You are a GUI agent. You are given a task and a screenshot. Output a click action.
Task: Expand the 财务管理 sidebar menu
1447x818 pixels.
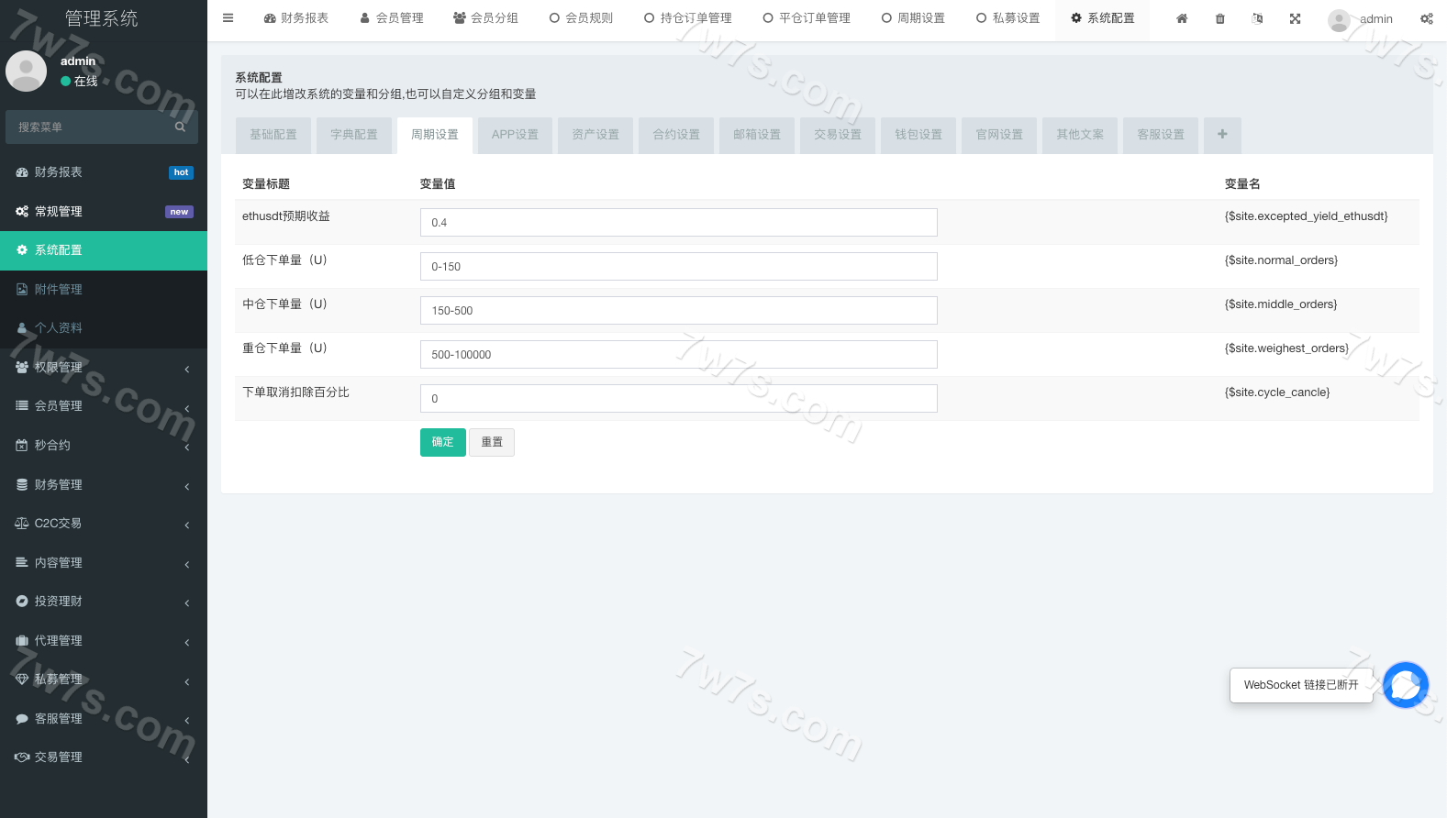pyautogui.click(x=103, y=485)
